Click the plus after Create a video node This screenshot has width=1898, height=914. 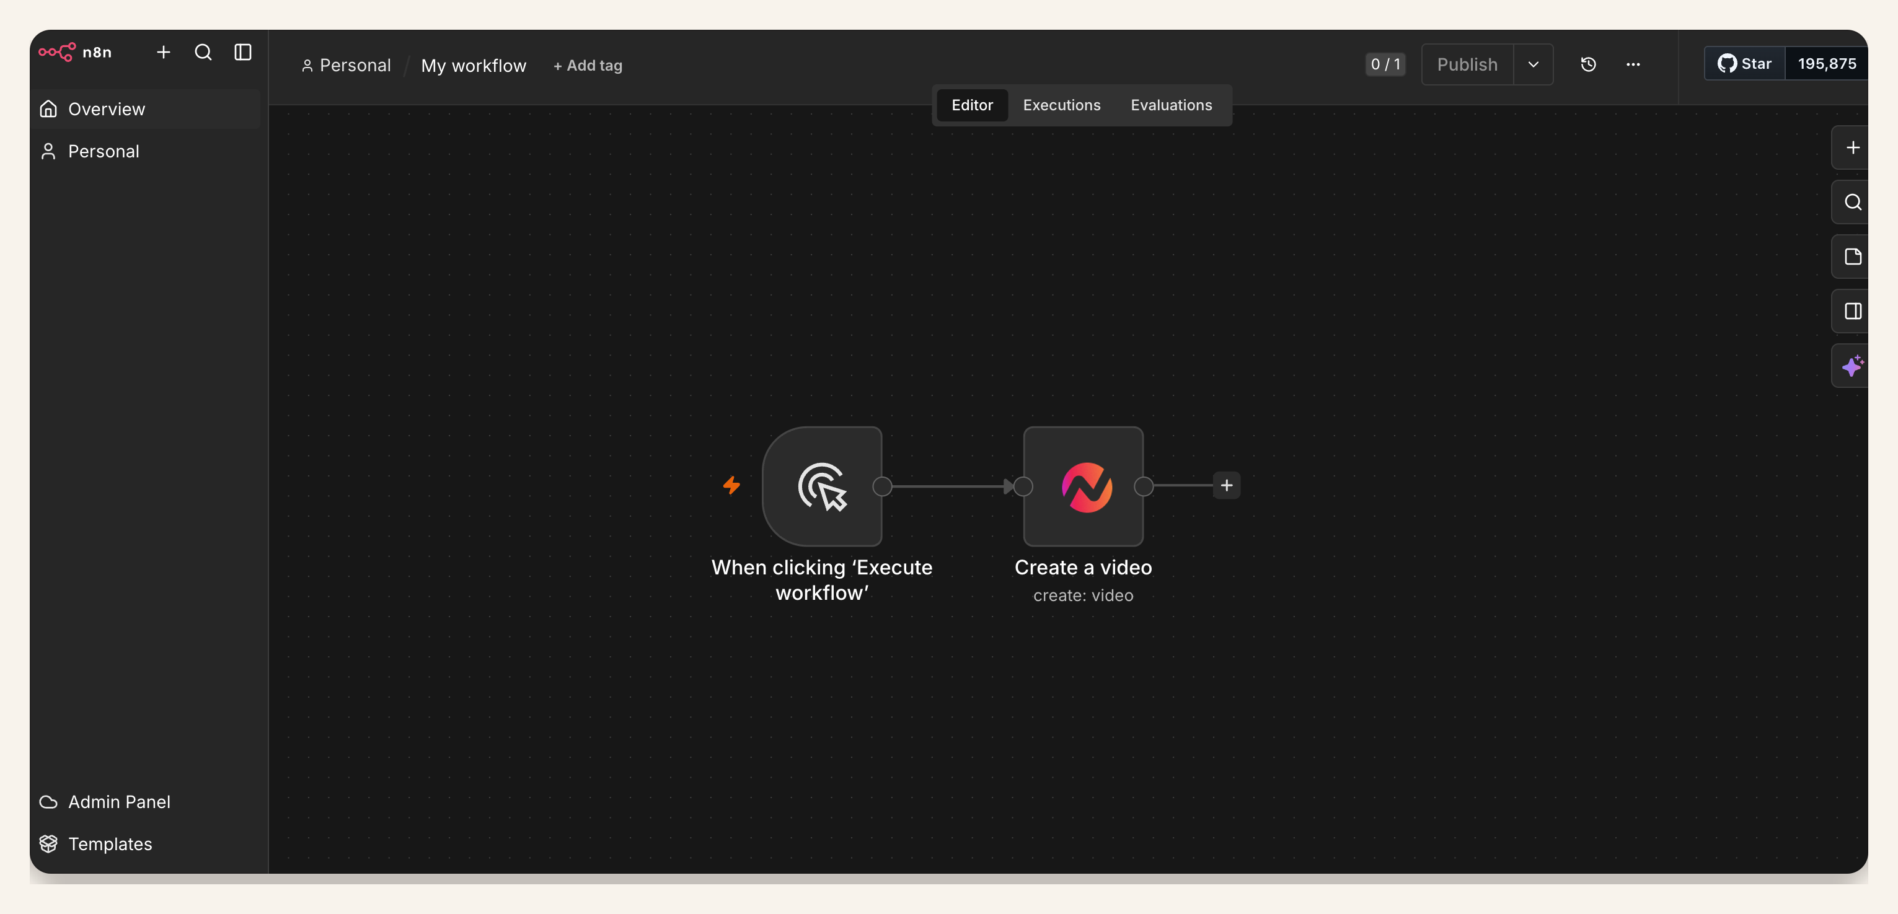(1227, 485)
